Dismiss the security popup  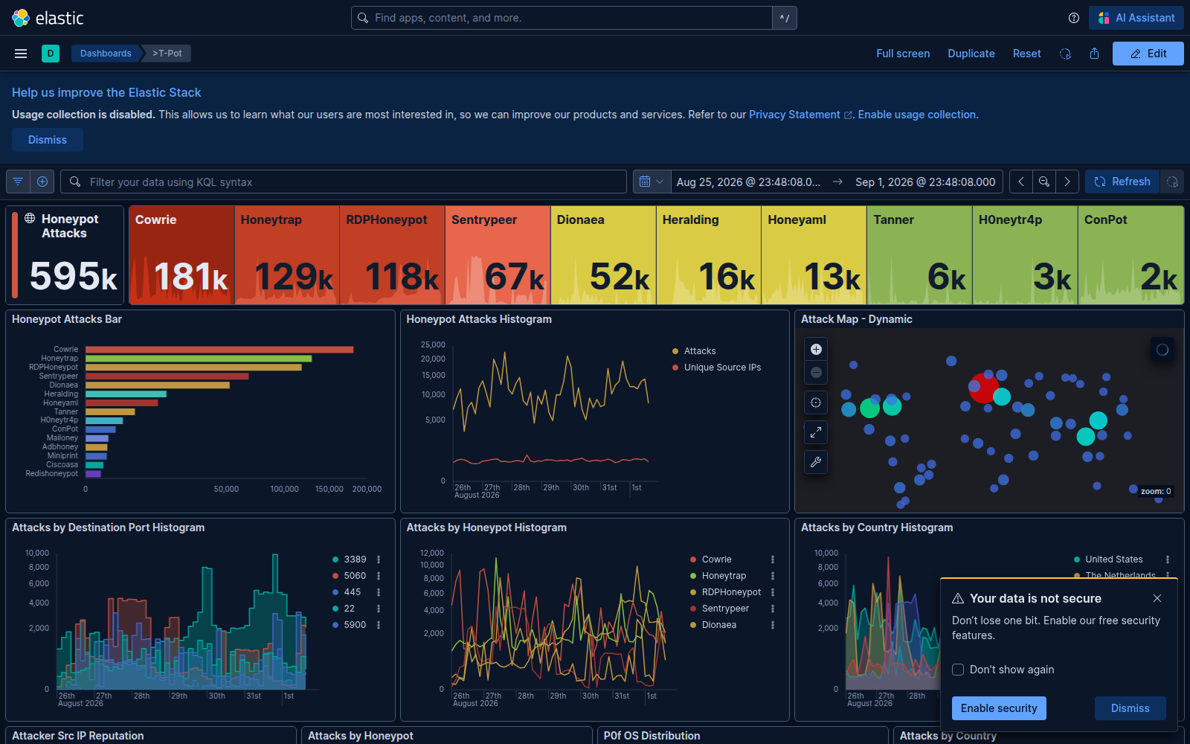coord(1130,708)
